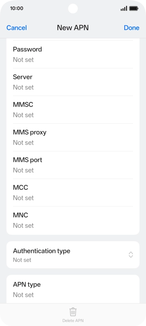Set the MCC value
This screenshot has width=146, height=326.
coord(73,193)
